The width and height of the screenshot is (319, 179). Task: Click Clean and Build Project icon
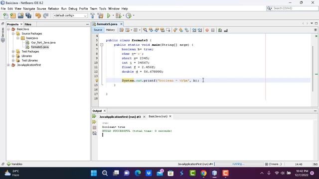tap(100, 15)
